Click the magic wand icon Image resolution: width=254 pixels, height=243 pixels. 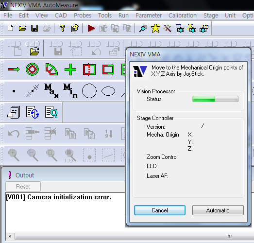(168, 28)
